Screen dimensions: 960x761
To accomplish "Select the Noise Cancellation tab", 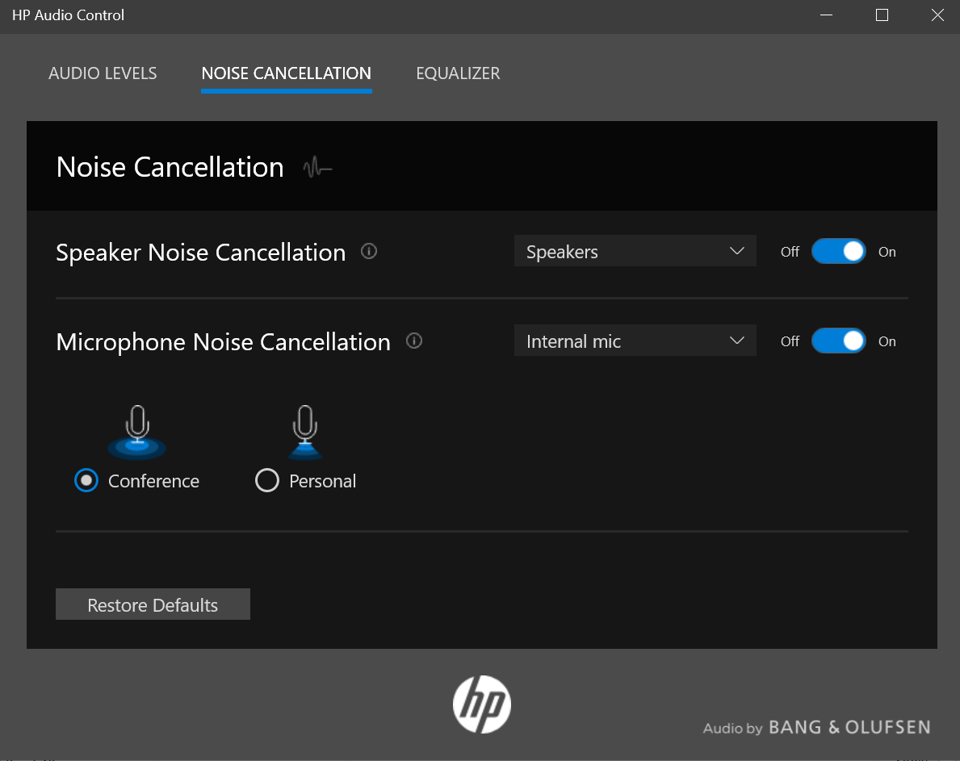I will click(286, 73).
